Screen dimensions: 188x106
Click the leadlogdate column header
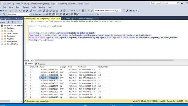point(82,67)
